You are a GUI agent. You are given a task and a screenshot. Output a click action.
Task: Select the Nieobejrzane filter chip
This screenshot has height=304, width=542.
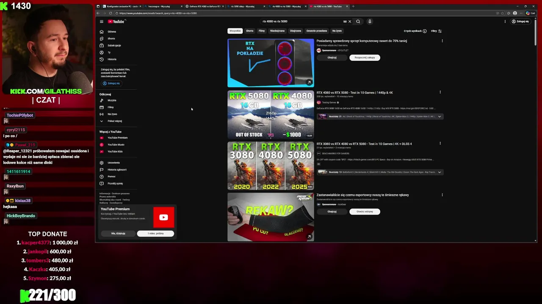click(x=277, y=31)
